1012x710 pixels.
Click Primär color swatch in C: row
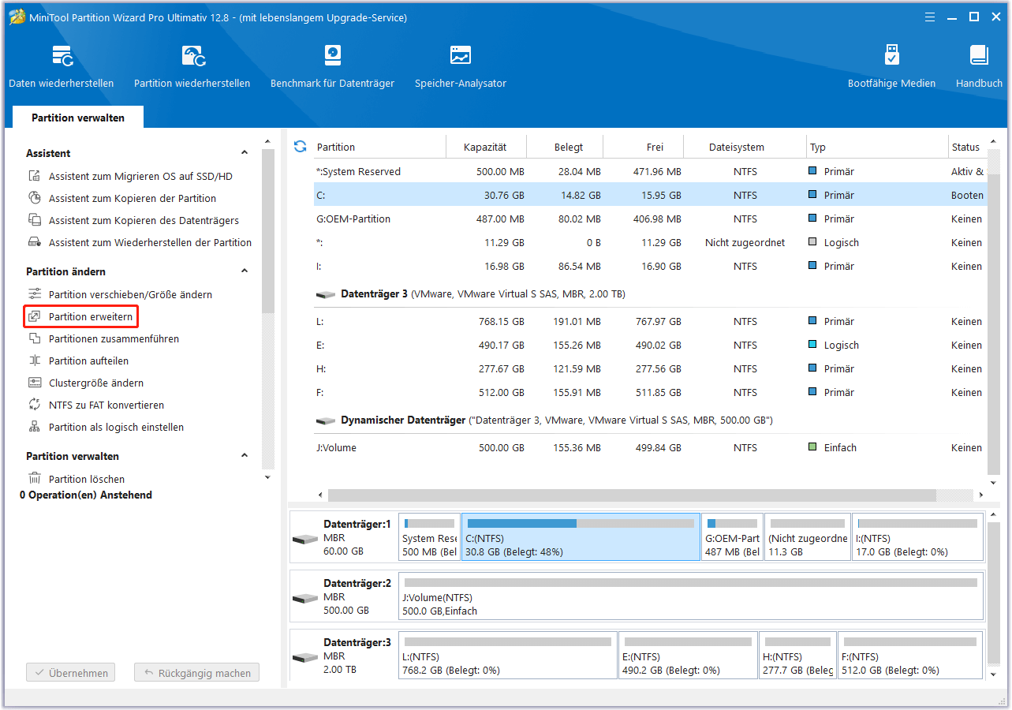813,195
